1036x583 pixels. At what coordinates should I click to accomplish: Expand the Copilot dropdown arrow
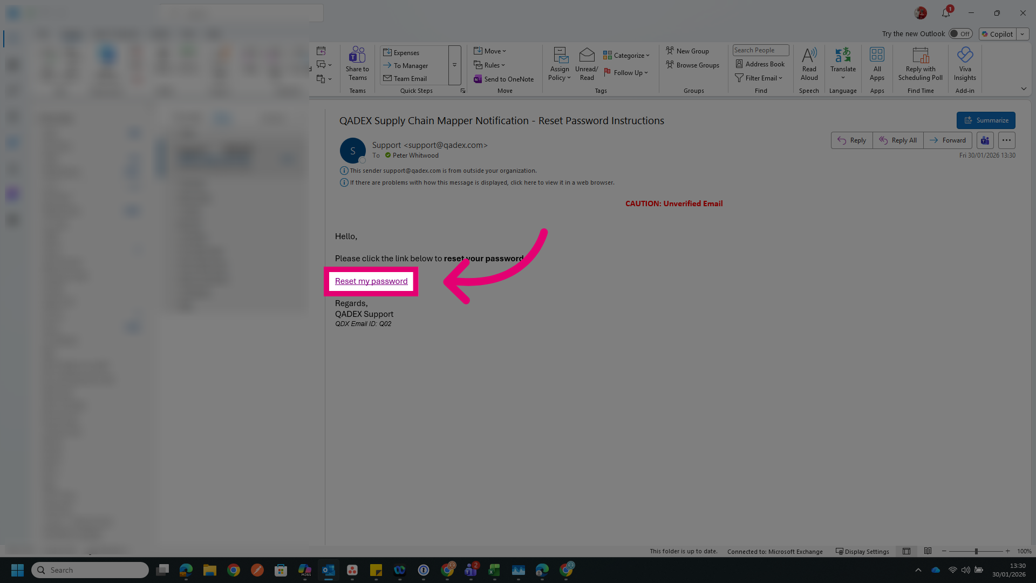[1022, 34]
